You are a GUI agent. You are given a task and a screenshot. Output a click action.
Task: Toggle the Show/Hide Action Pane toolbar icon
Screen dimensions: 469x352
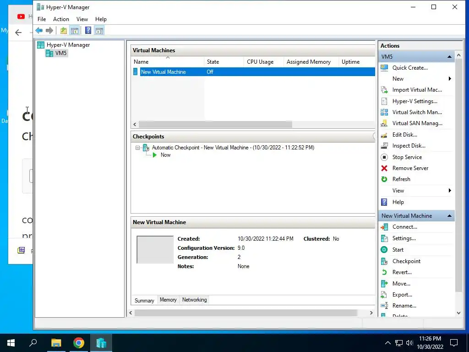click(99, 30)
